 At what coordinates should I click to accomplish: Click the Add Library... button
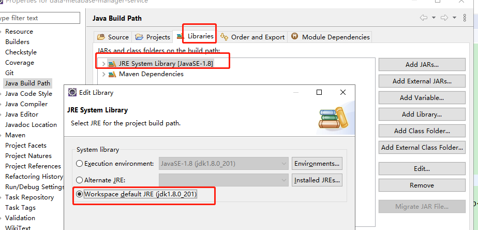coord(422,114)
